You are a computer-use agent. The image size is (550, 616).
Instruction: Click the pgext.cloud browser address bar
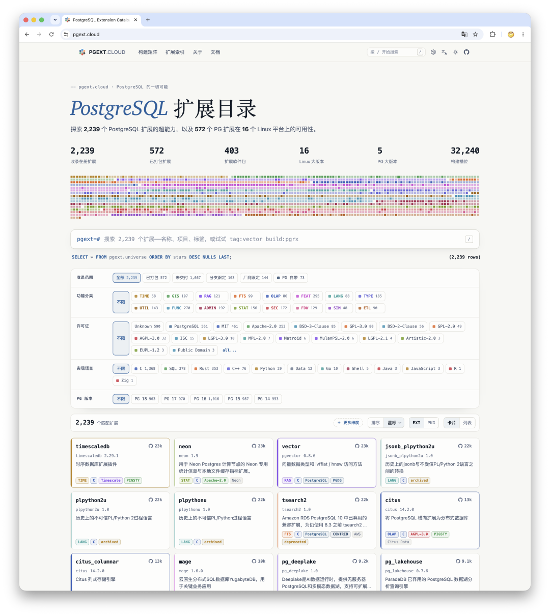(265, 35)
